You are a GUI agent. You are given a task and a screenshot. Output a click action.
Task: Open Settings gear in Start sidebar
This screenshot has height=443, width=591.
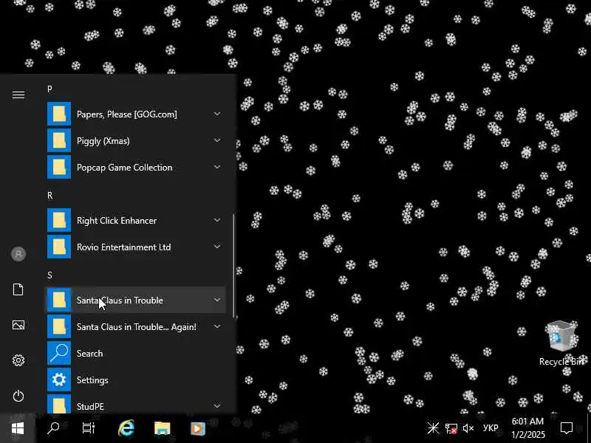click(18, 360)
